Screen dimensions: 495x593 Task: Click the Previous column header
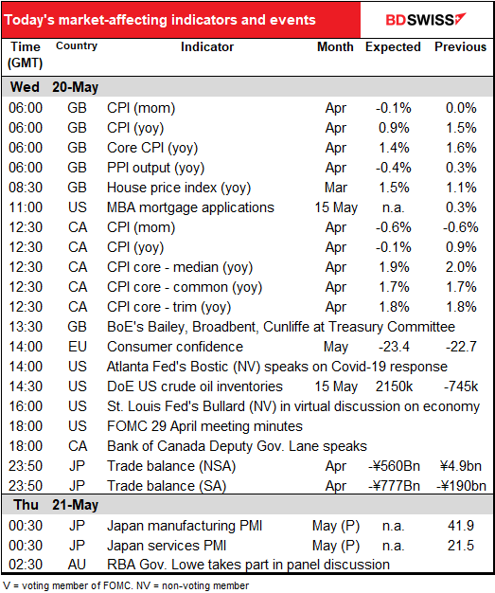coord(460,47)
